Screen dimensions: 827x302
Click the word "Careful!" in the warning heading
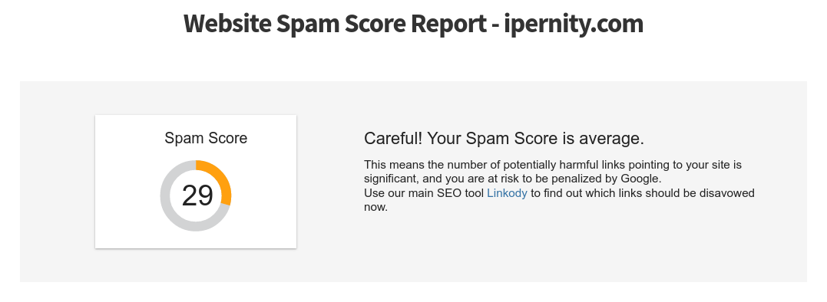[393, 139]
